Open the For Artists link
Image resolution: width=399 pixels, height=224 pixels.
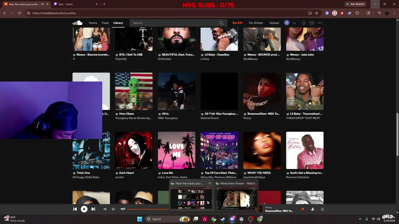[x=256, y=23]
